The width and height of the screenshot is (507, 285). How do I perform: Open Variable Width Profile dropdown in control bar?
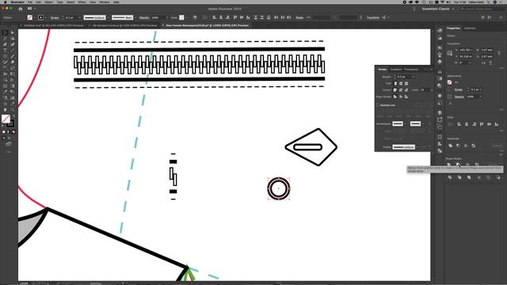click(108, 17)
